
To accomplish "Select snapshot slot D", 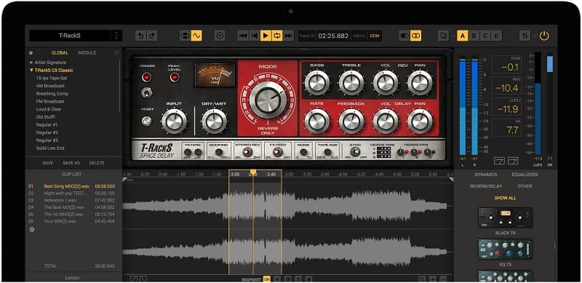I will click(x=496, y=36).
